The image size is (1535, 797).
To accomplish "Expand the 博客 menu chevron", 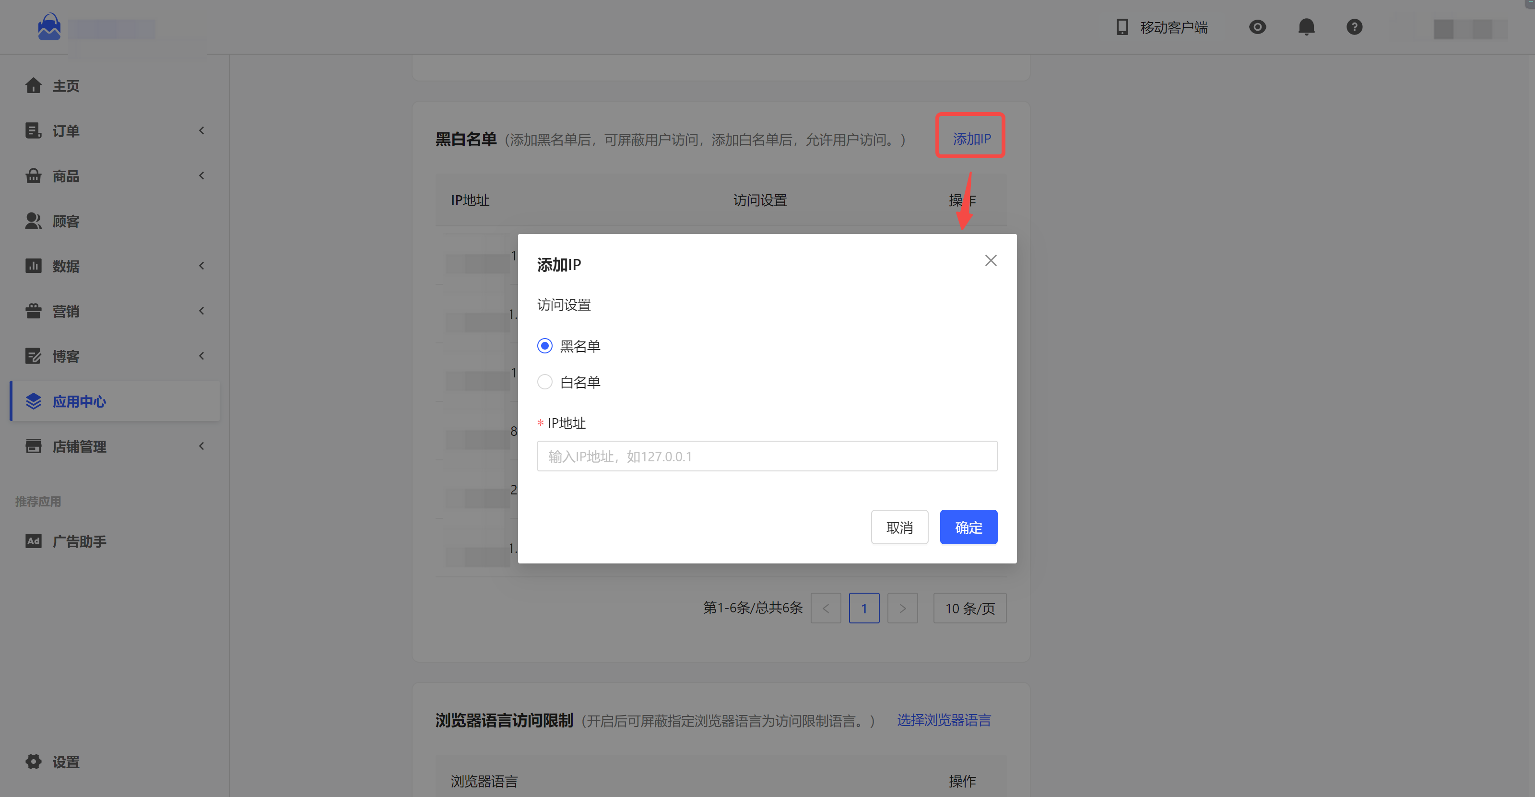I will (201, 356).
